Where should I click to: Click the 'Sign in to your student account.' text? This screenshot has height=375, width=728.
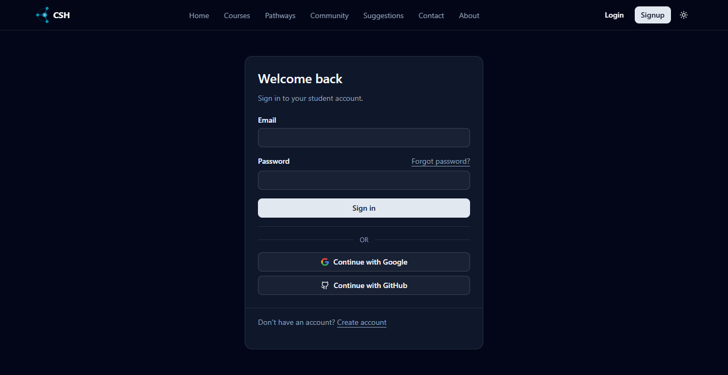point(310,98)
